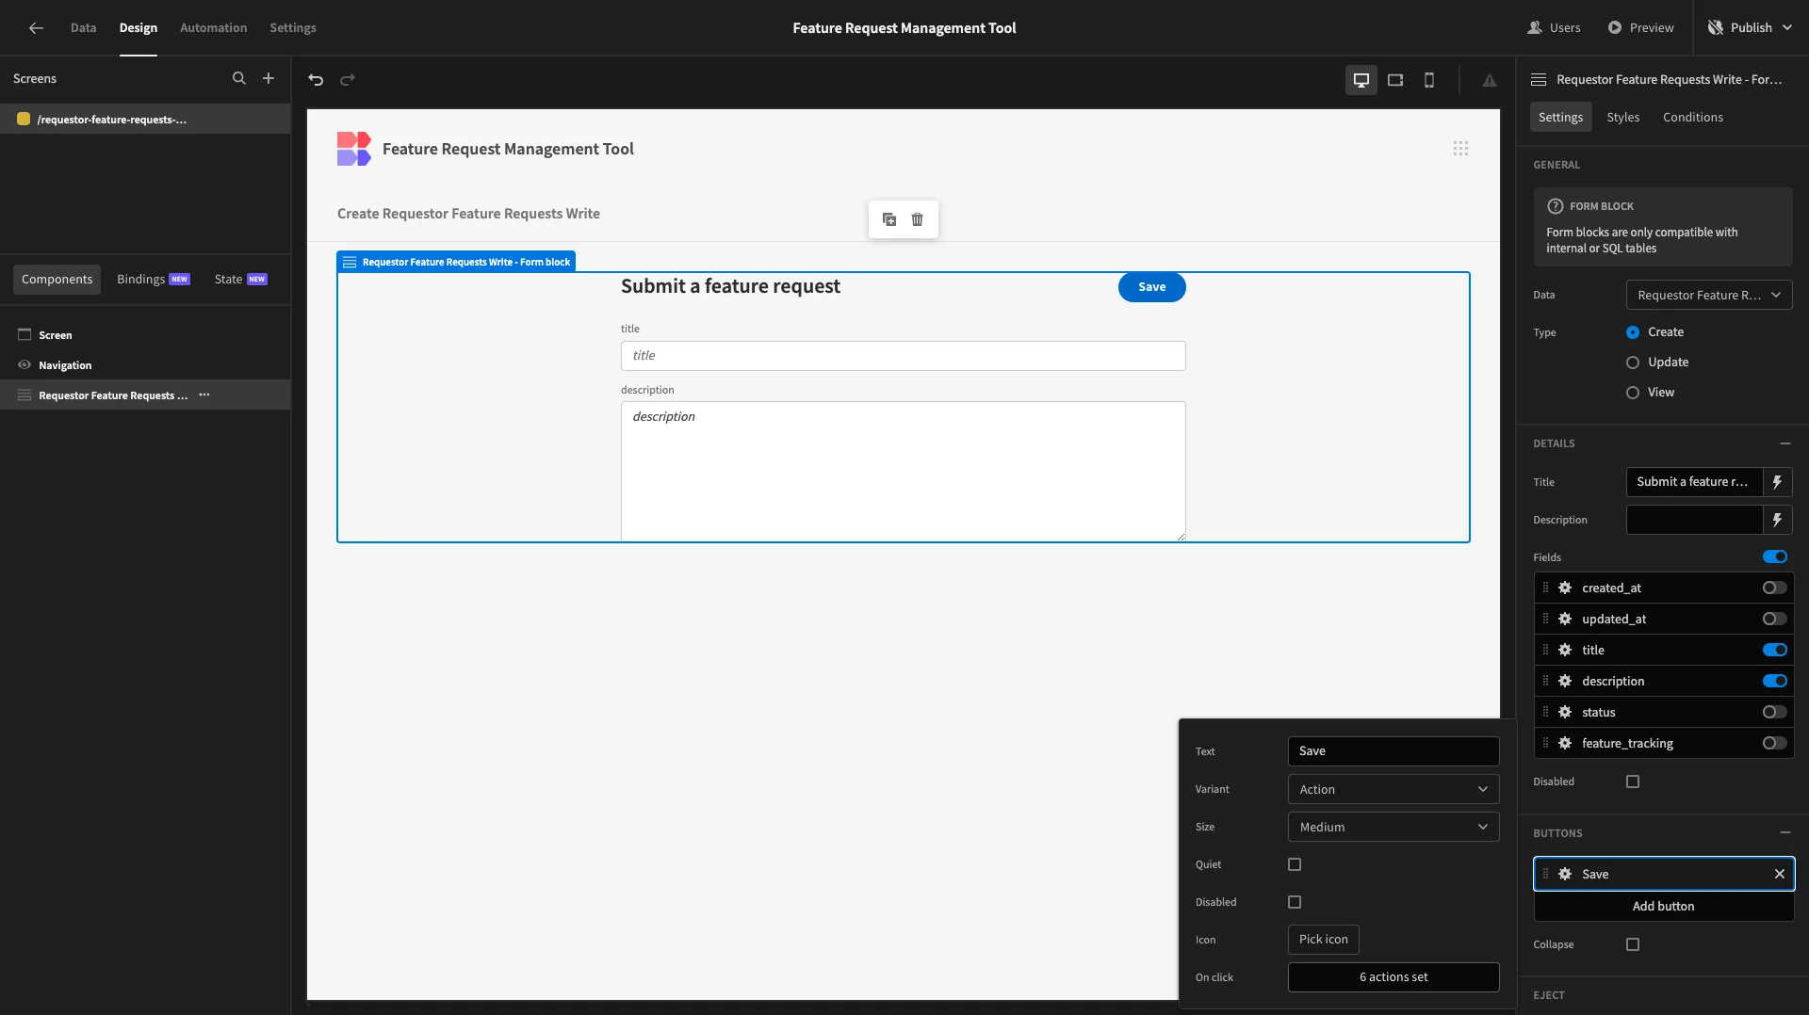Click the duplicate component icon

[888, 219]
